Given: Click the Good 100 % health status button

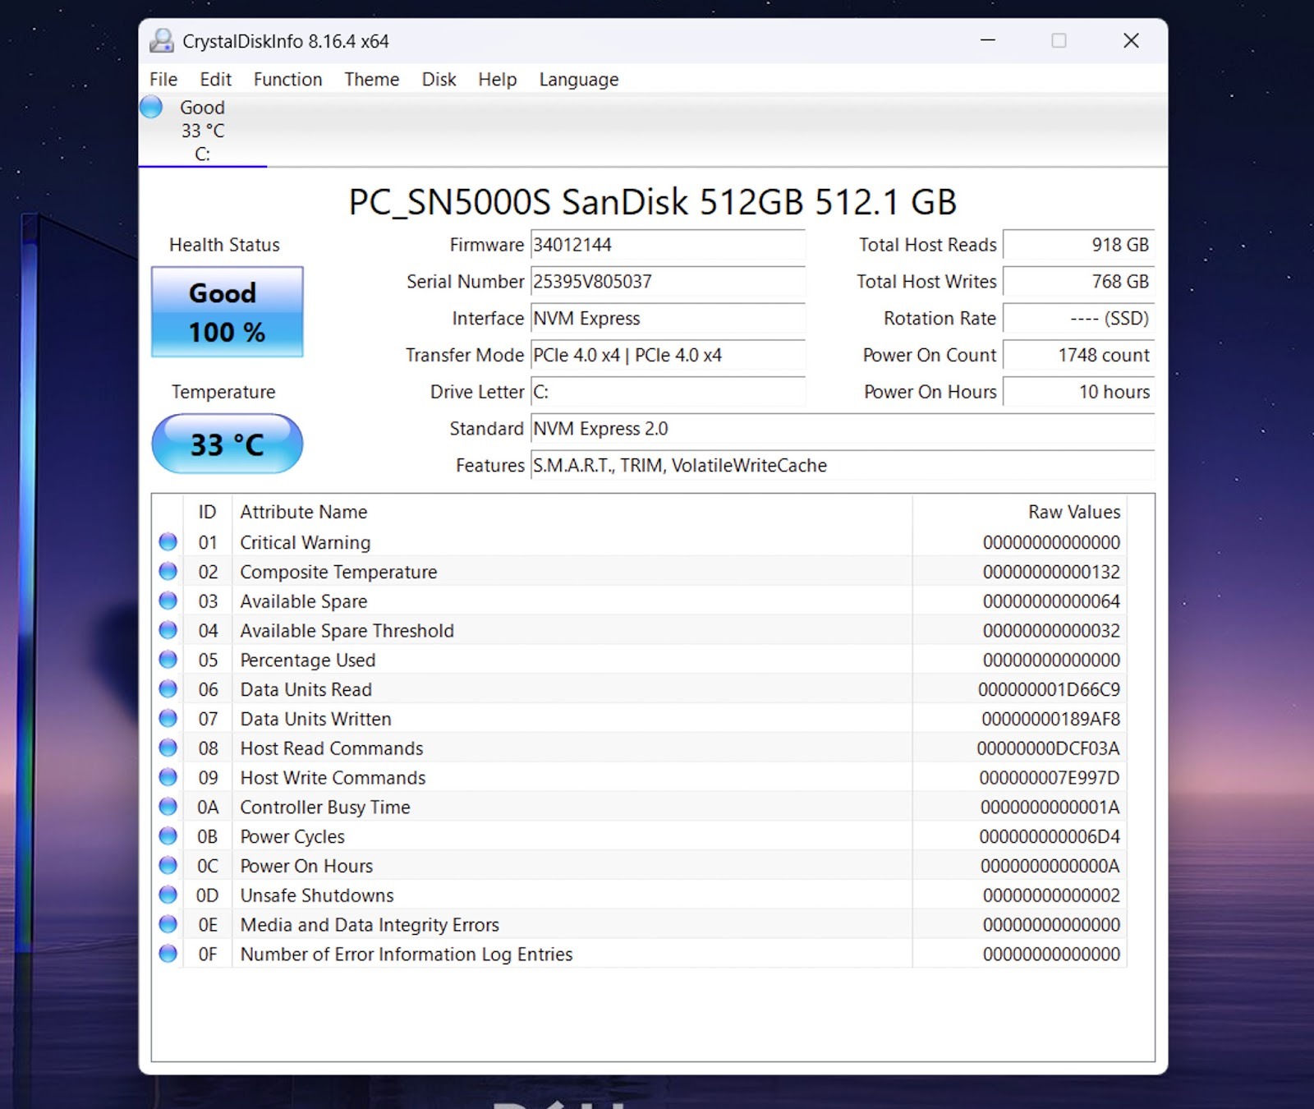Looking at the screenshot, I should point(227,312).
